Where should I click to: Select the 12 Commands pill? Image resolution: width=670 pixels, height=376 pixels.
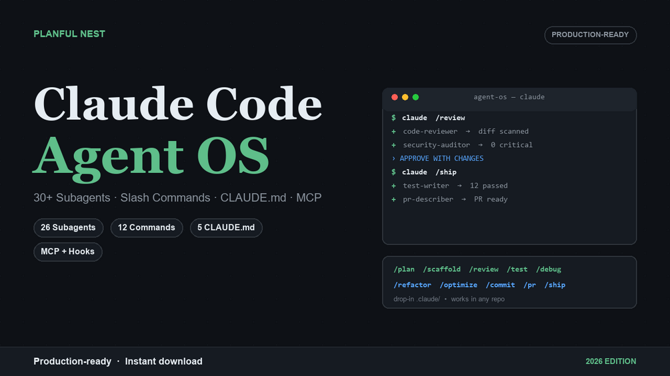coord(147,228)
